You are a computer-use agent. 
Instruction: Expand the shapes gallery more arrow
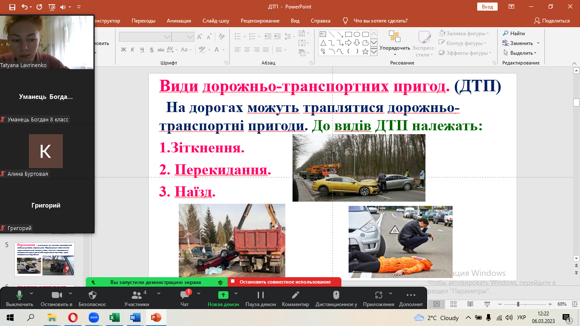pos(374,51)
